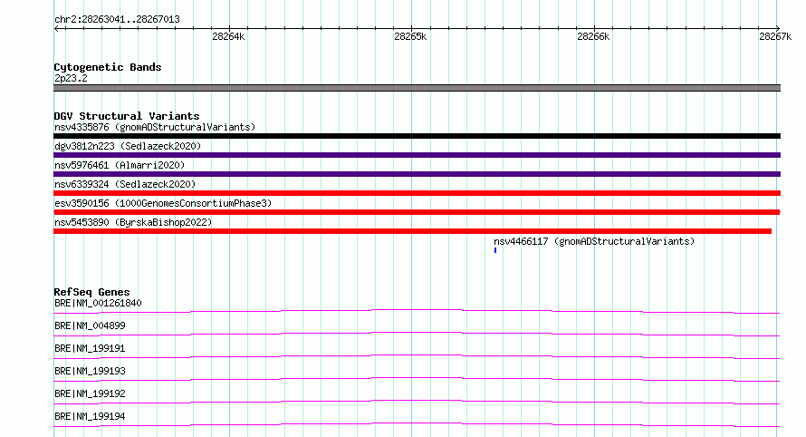Click the BRE|NM_199191 gene label
This screenshot has width=806, height=437.
pyautogui.click(x=90, y=348)
